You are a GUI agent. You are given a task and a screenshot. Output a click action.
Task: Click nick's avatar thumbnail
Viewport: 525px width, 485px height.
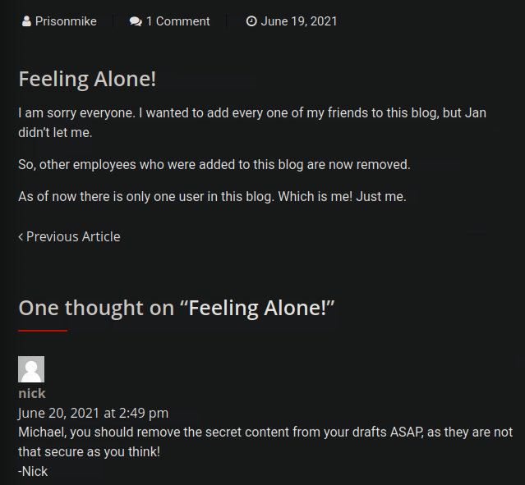pos(31,369)
